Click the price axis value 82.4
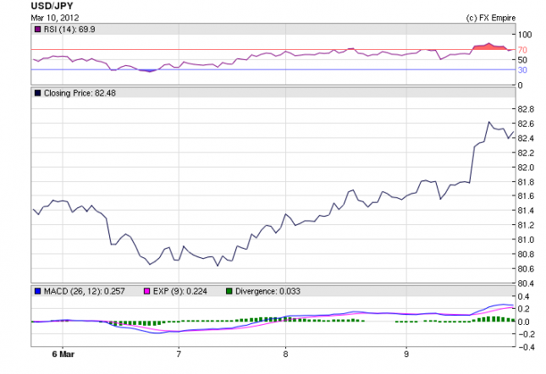Viewport: 546px width, 374px height. [526, 139]
